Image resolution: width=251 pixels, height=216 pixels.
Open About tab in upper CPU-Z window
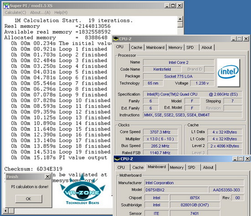tap(206, 47)
